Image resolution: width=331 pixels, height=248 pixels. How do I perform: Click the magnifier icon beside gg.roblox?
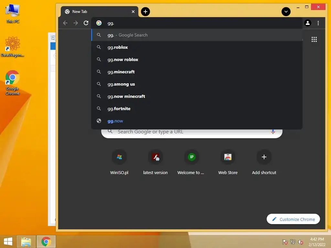[99, 47]
